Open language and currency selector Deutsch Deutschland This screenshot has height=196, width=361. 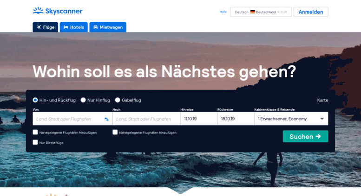point(261,12)
